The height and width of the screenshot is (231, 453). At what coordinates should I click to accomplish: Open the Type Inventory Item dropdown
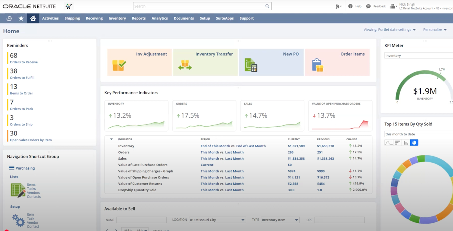280,220
